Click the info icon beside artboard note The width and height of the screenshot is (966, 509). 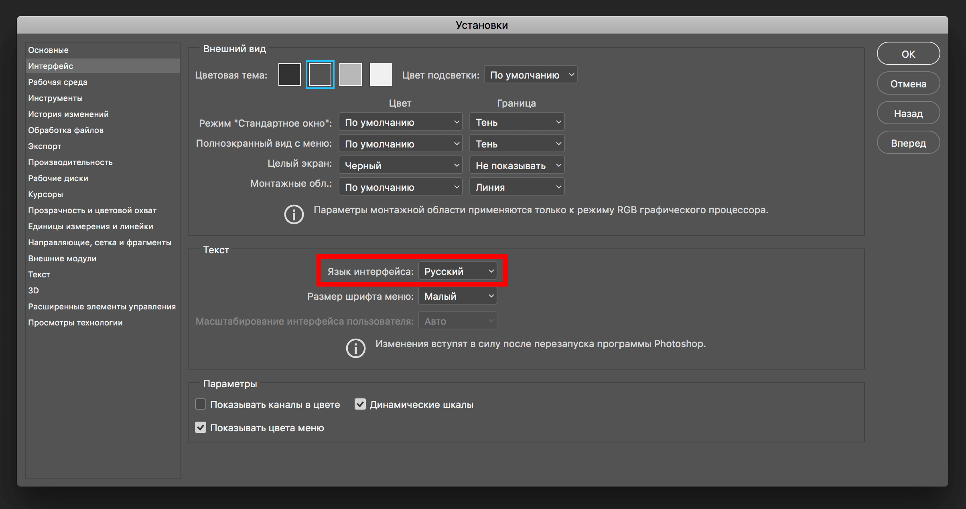pos(294,214)
